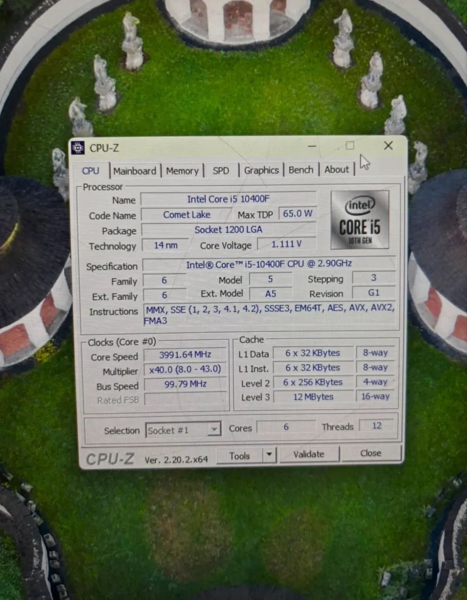
Task: Click the Level 2 value 6 x 256 KBytes
Action: (x=313, y=382)
